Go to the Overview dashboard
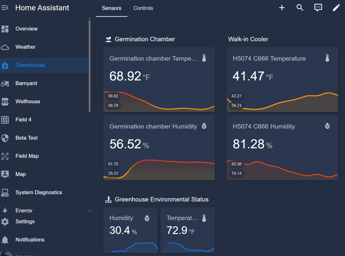Screen dimensions: 345x256 click(26, 29)
